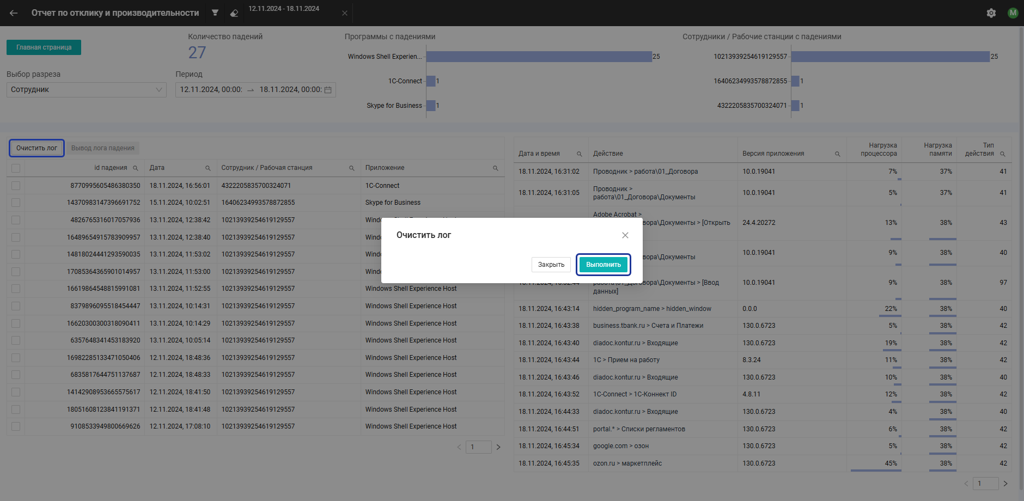The image size is (1024, 501).
Task: Click timestamp 18.11.2024, 16:45:35
Action: pyautogui.click(x=549, y=463)
